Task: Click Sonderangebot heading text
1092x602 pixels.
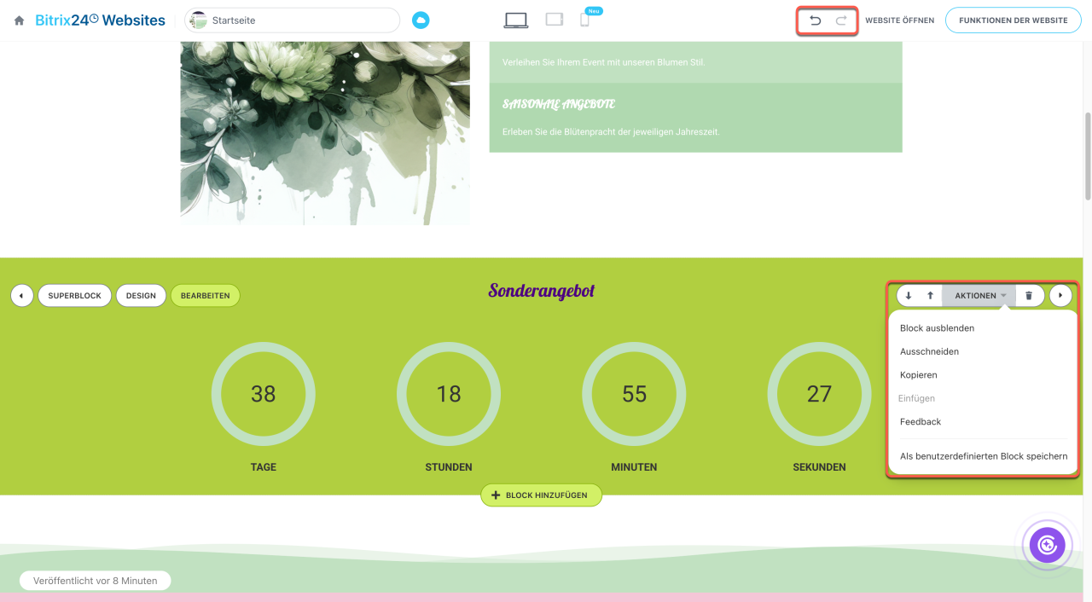Action: point(541,292)
